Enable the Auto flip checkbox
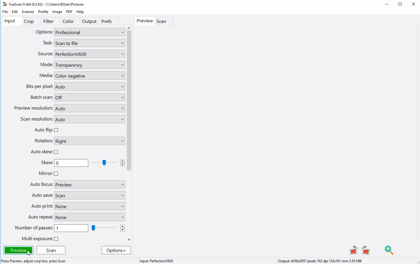Image resolution: width=420 pixels, height=264 pixels. [56, 130]
